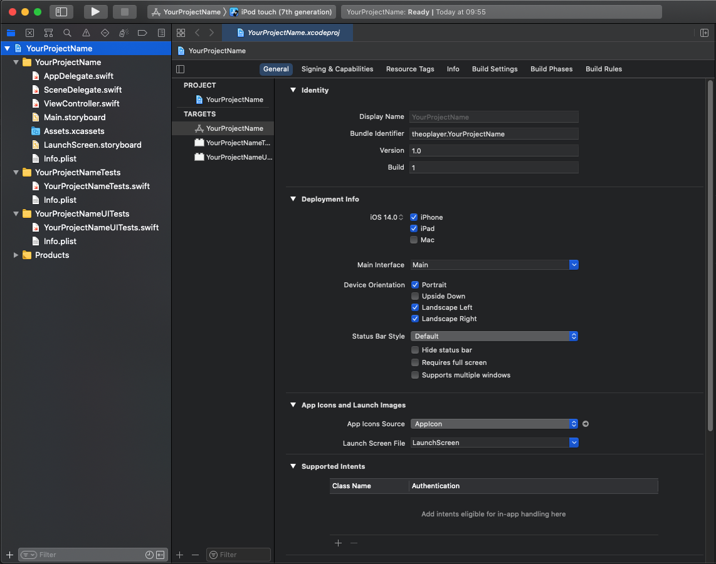Expand the Products folder

point(16,255)
